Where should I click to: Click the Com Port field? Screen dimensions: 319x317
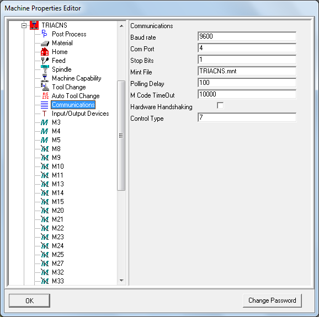pyautogui.click(x=247, y=48)
